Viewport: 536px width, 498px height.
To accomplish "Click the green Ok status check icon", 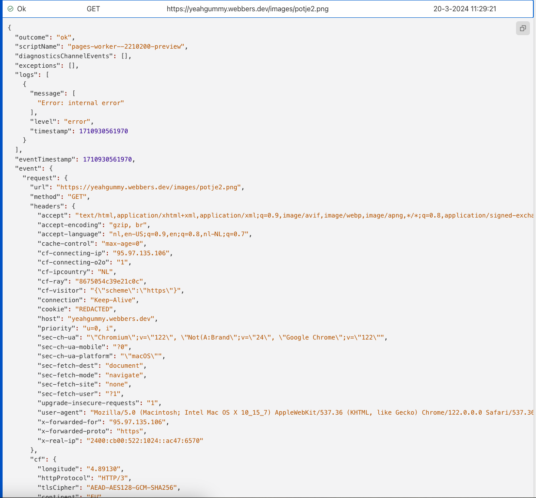I will [10, 8].
